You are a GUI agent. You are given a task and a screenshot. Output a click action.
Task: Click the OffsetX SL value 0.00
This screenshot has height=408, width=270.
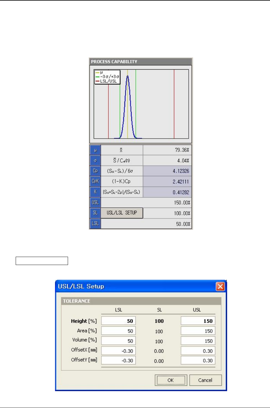159,351
